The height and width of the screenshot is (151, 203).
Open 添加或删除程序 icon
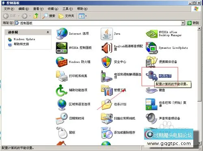coord(107,133)
